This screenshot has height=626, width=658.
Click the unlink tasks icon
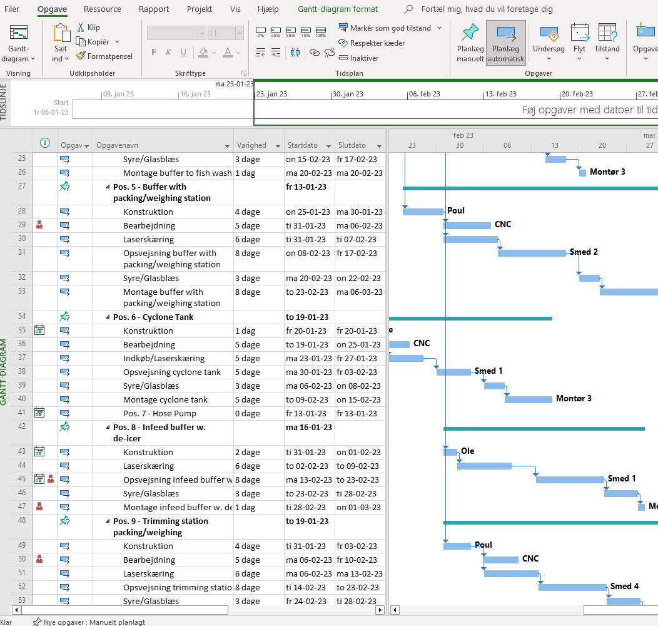coord(328,53)
